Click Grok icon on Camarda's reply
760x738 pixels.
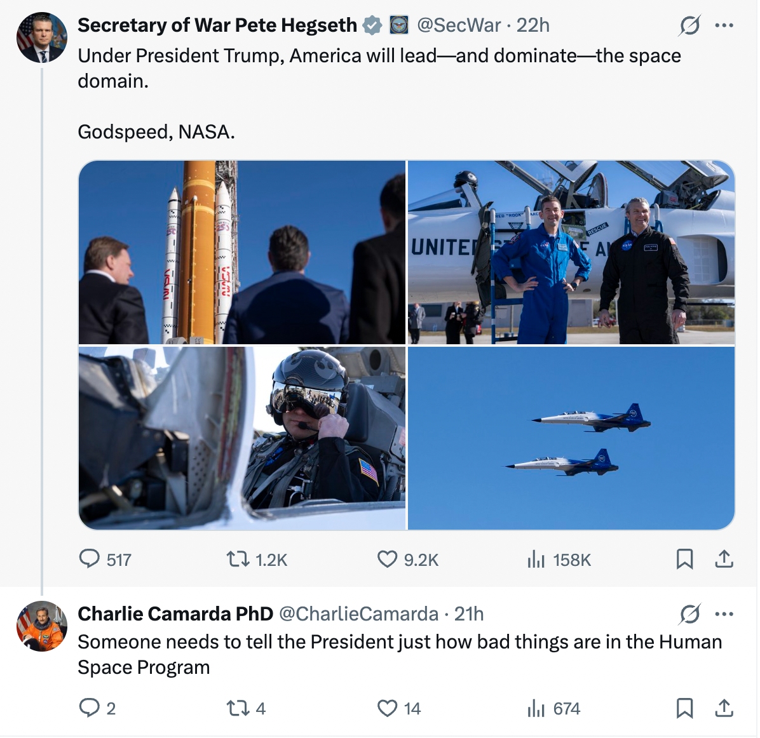689,614
